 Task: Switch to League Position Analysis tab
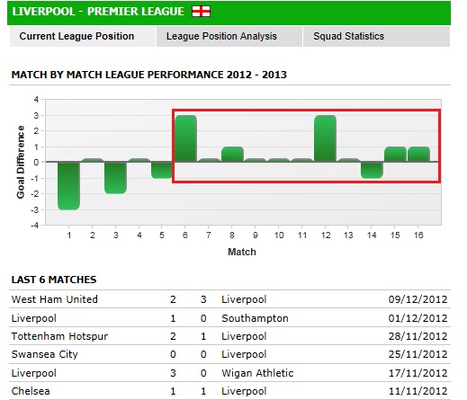pyautogui.click(x=229, y=36)
